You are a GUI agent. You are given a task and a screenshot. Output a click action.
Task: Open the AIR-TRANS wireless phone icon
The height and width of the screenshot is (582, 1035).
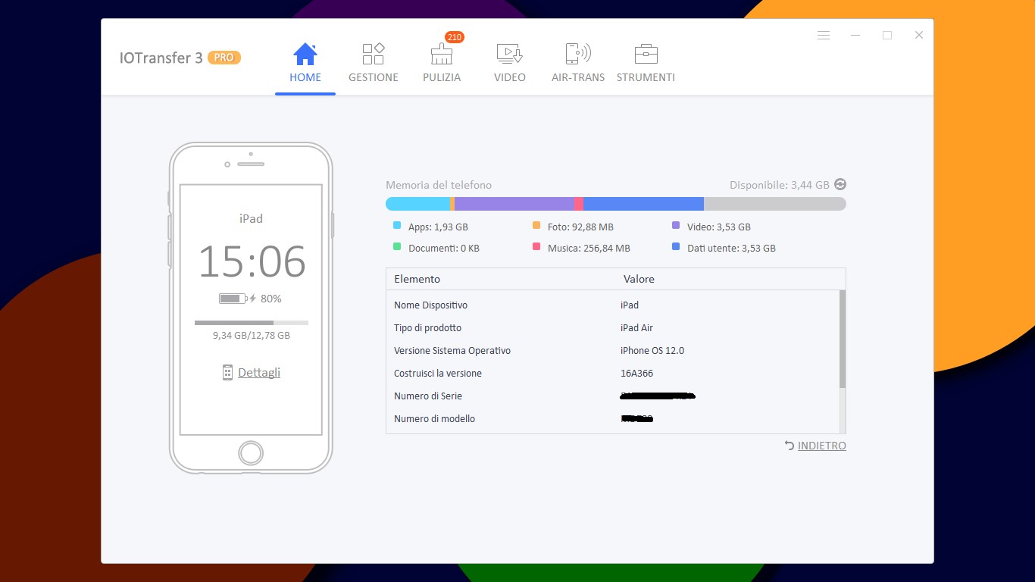click(578, 54)
